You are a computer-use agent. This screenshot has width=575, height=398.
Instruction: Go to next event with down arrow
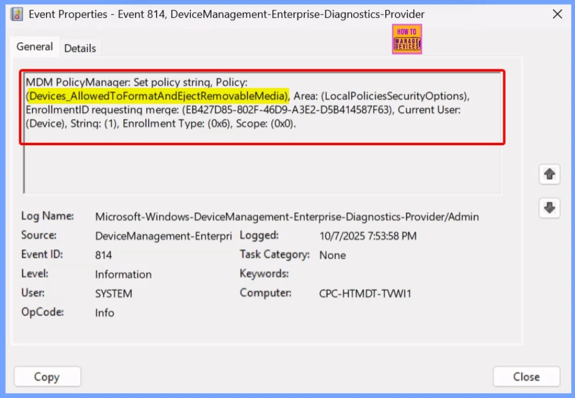coord(549,207)
